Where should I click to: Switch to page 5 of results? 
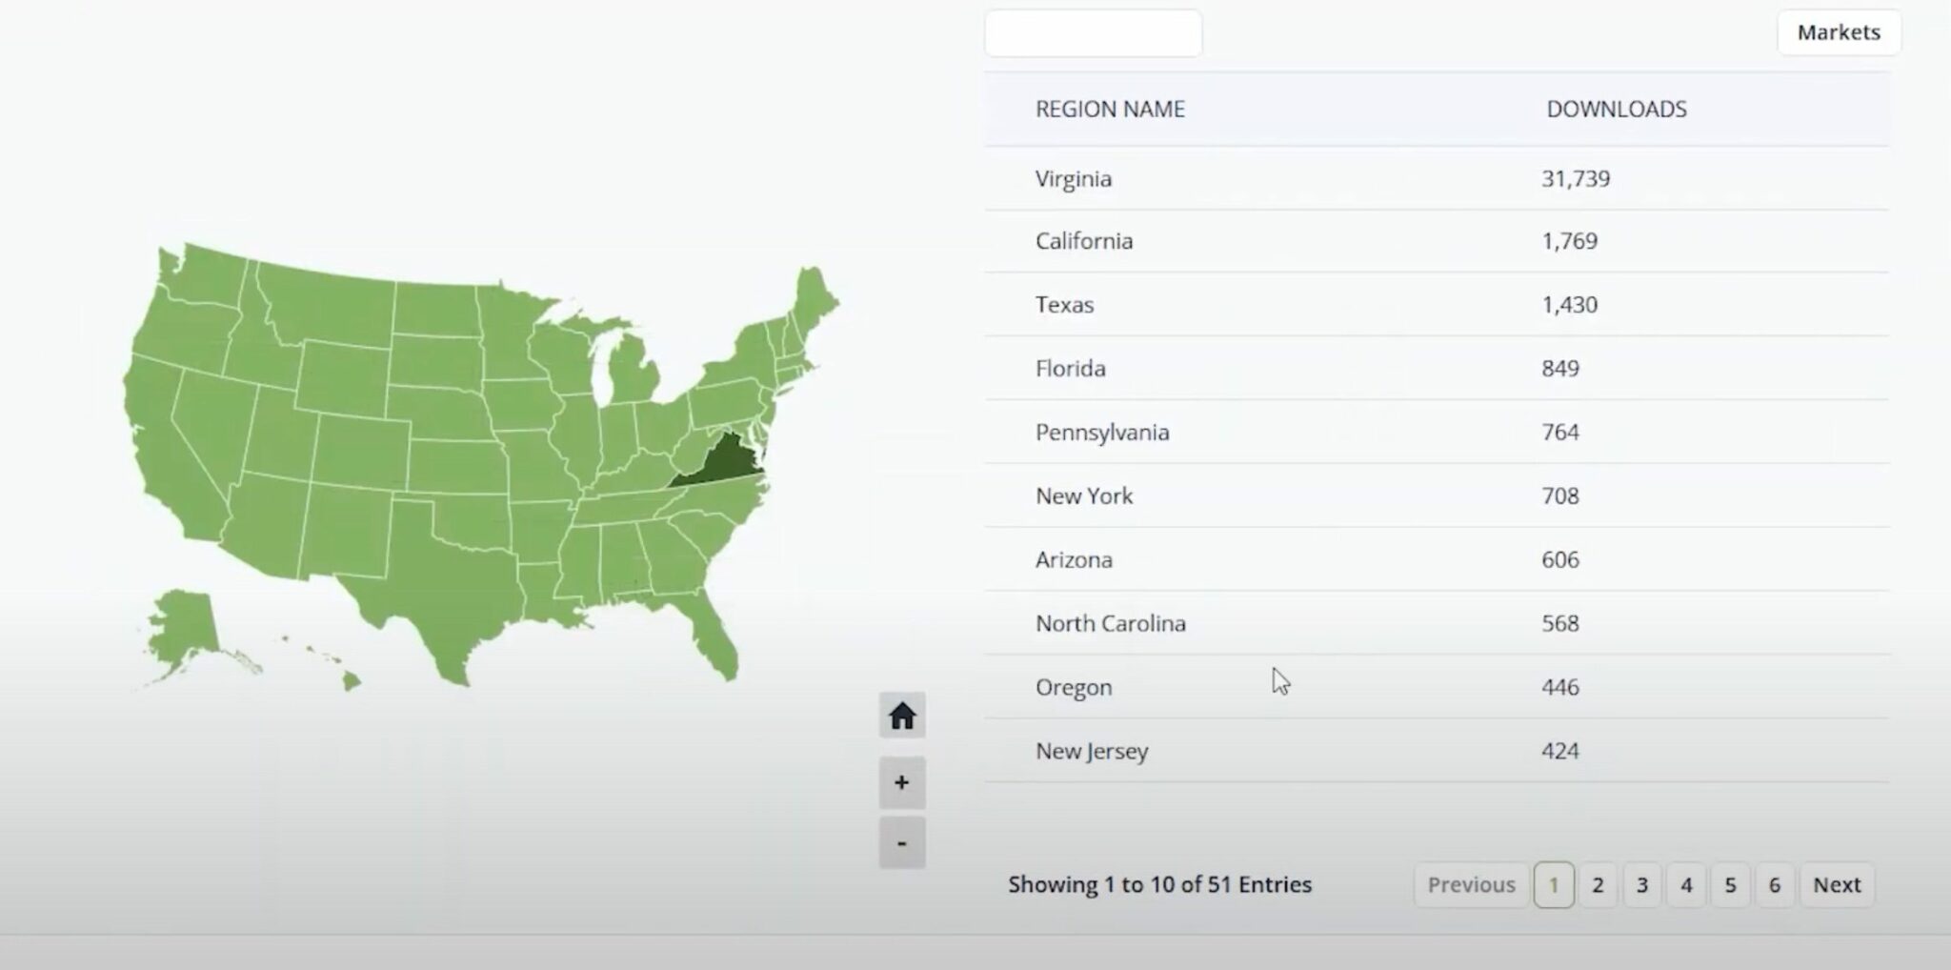click(x=1730, y=885)
